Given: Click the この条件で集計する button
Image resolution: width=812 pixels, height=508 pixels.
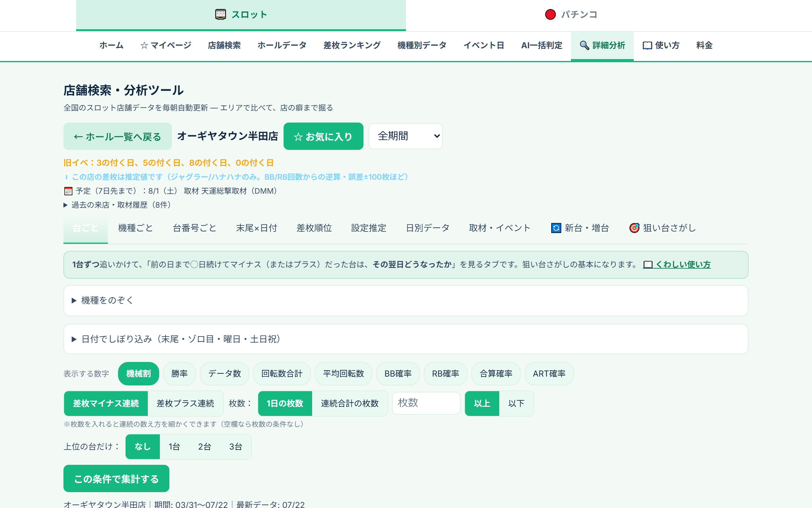Looking at the screenshot, I should pos(116,478).
